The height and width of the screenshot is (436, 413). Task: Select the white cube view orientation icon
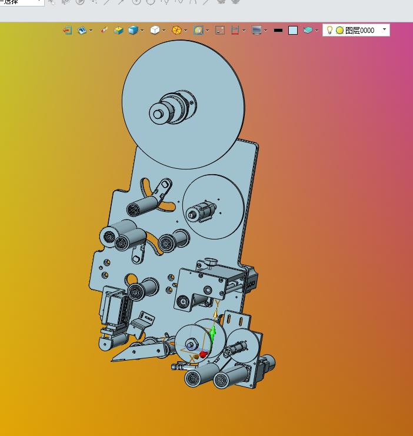[x=155, y=30]
